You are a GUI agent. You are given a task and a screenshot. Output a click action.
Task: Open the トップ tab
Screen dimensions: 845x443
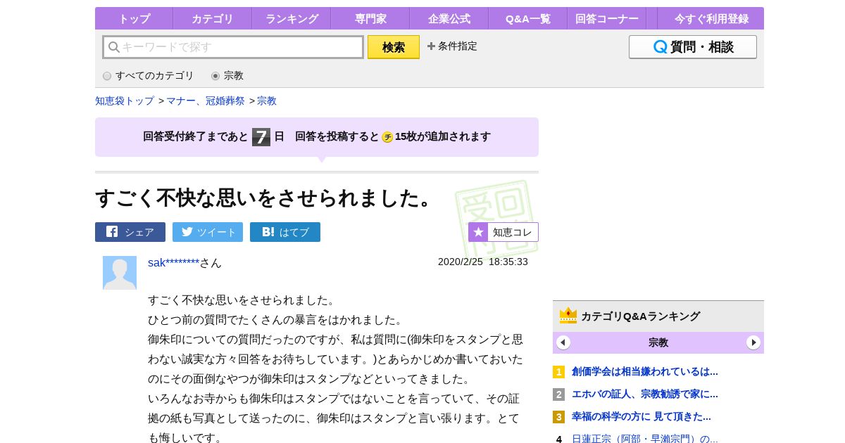[x=134, y=18]
